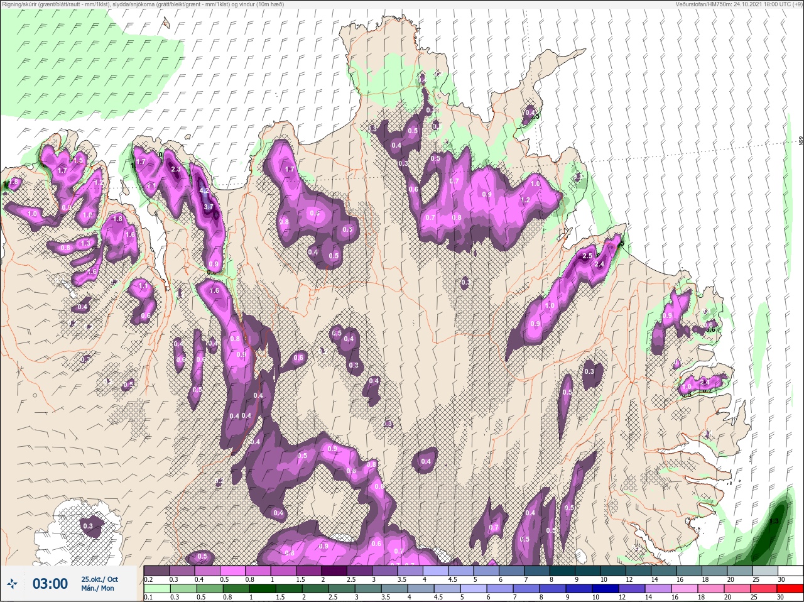804x602 pixels.
Task: Pick the bright pink 0.5 snow legend swatch
Action: 234,571
